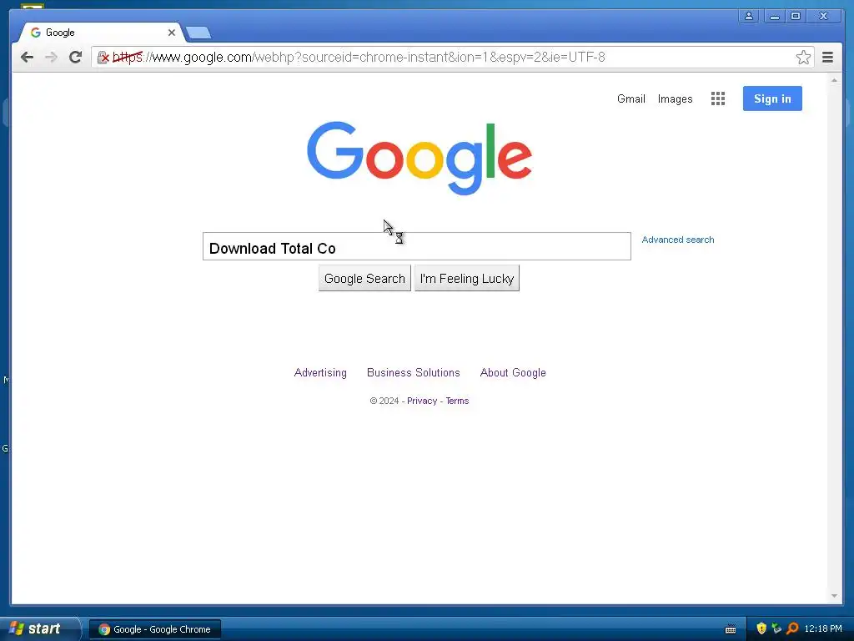Open the About Google link
854x641 pixels.
pyautogui.click(x=513, y=373)
